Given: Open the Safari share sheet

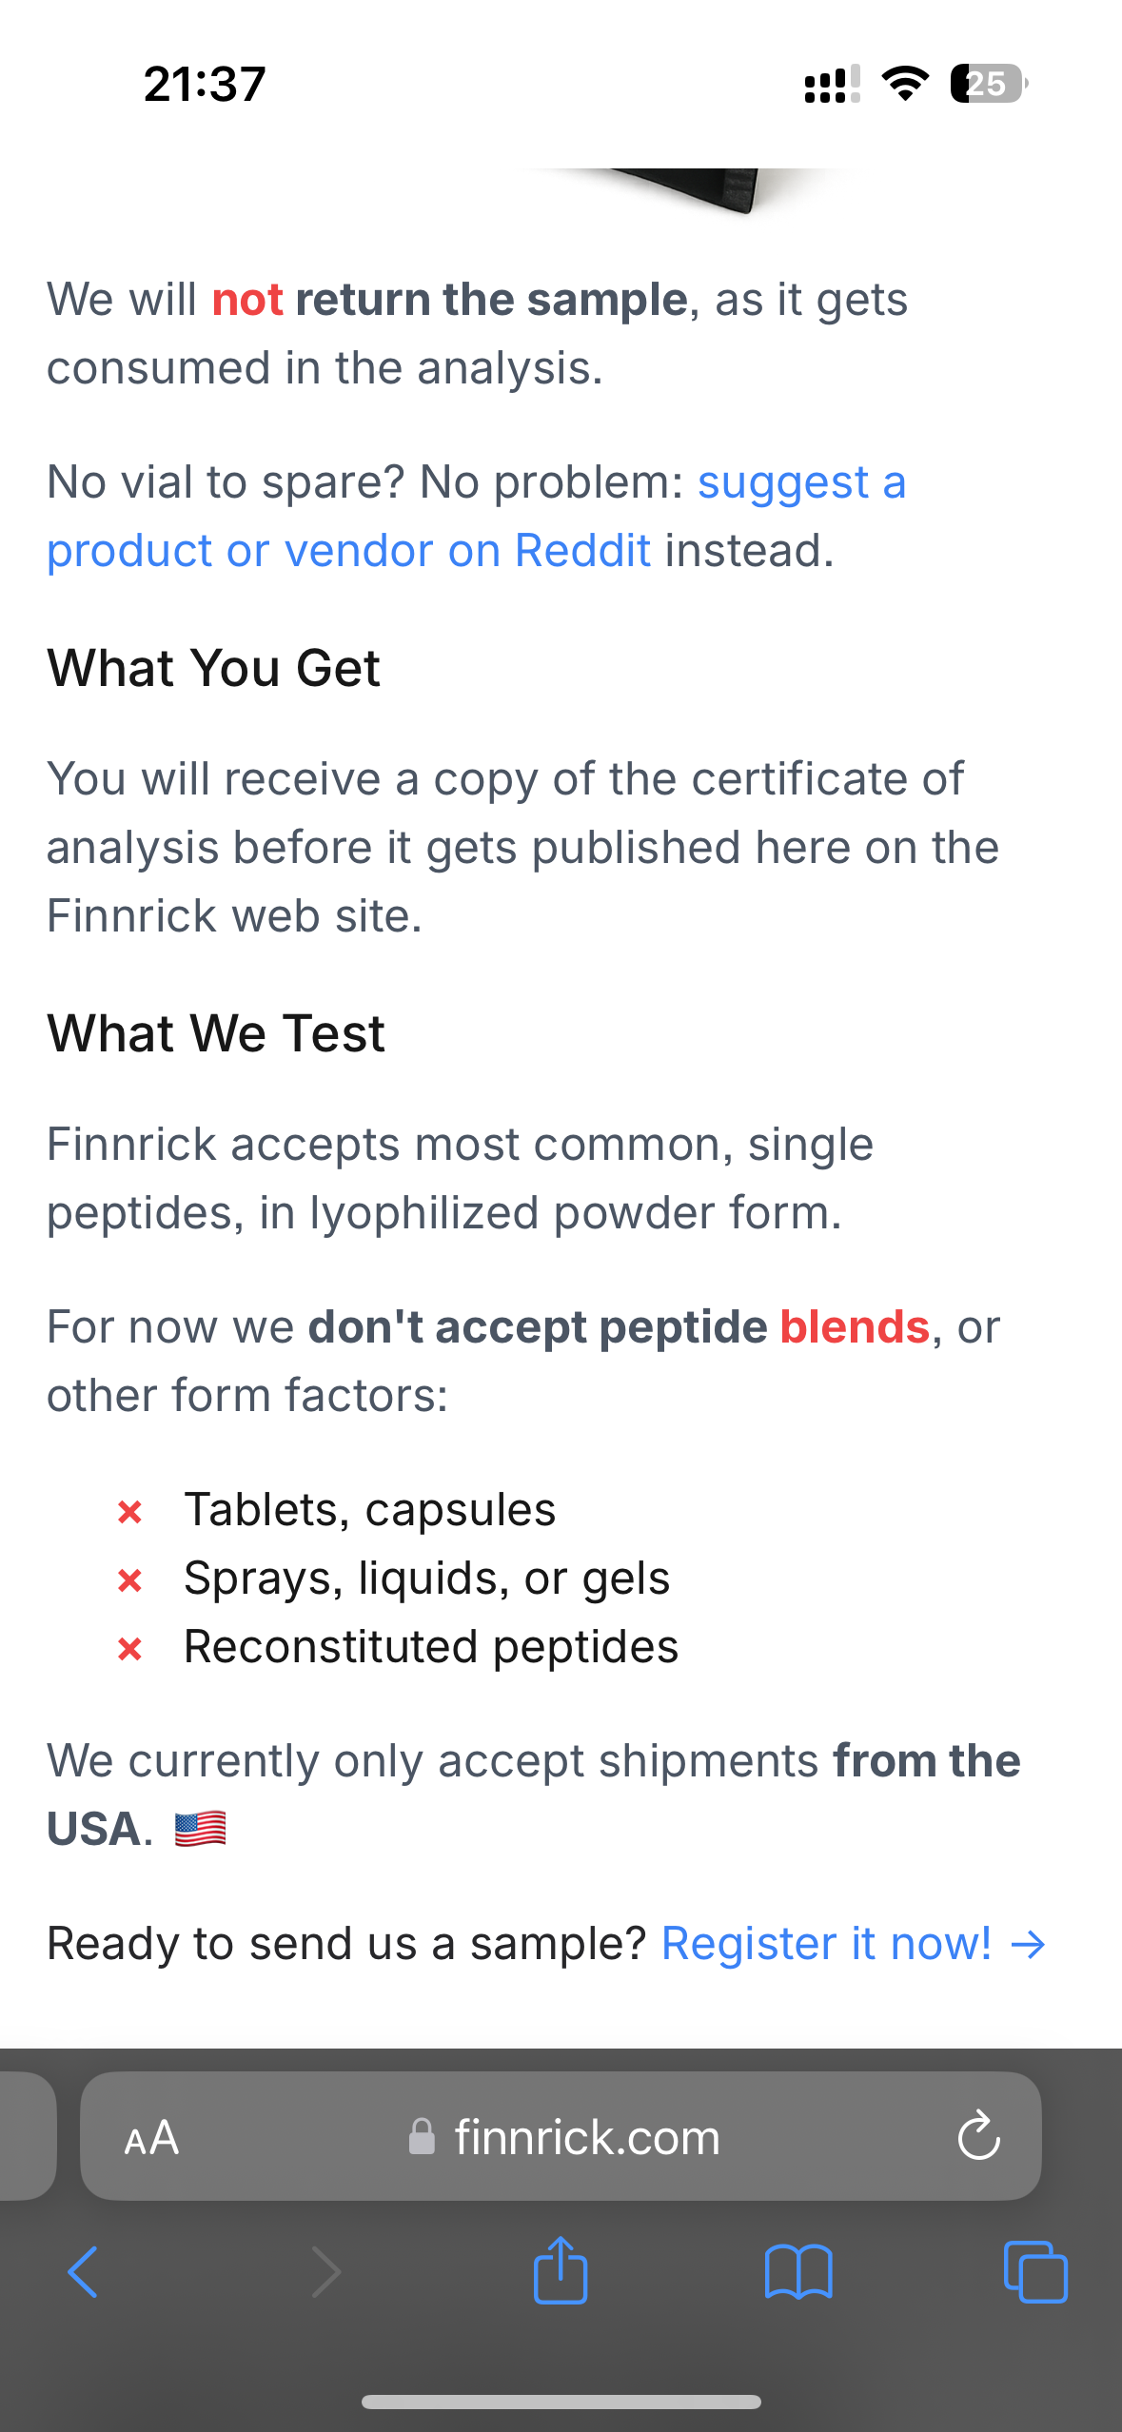Looking at the screenshot, I should coord(561,2270).
